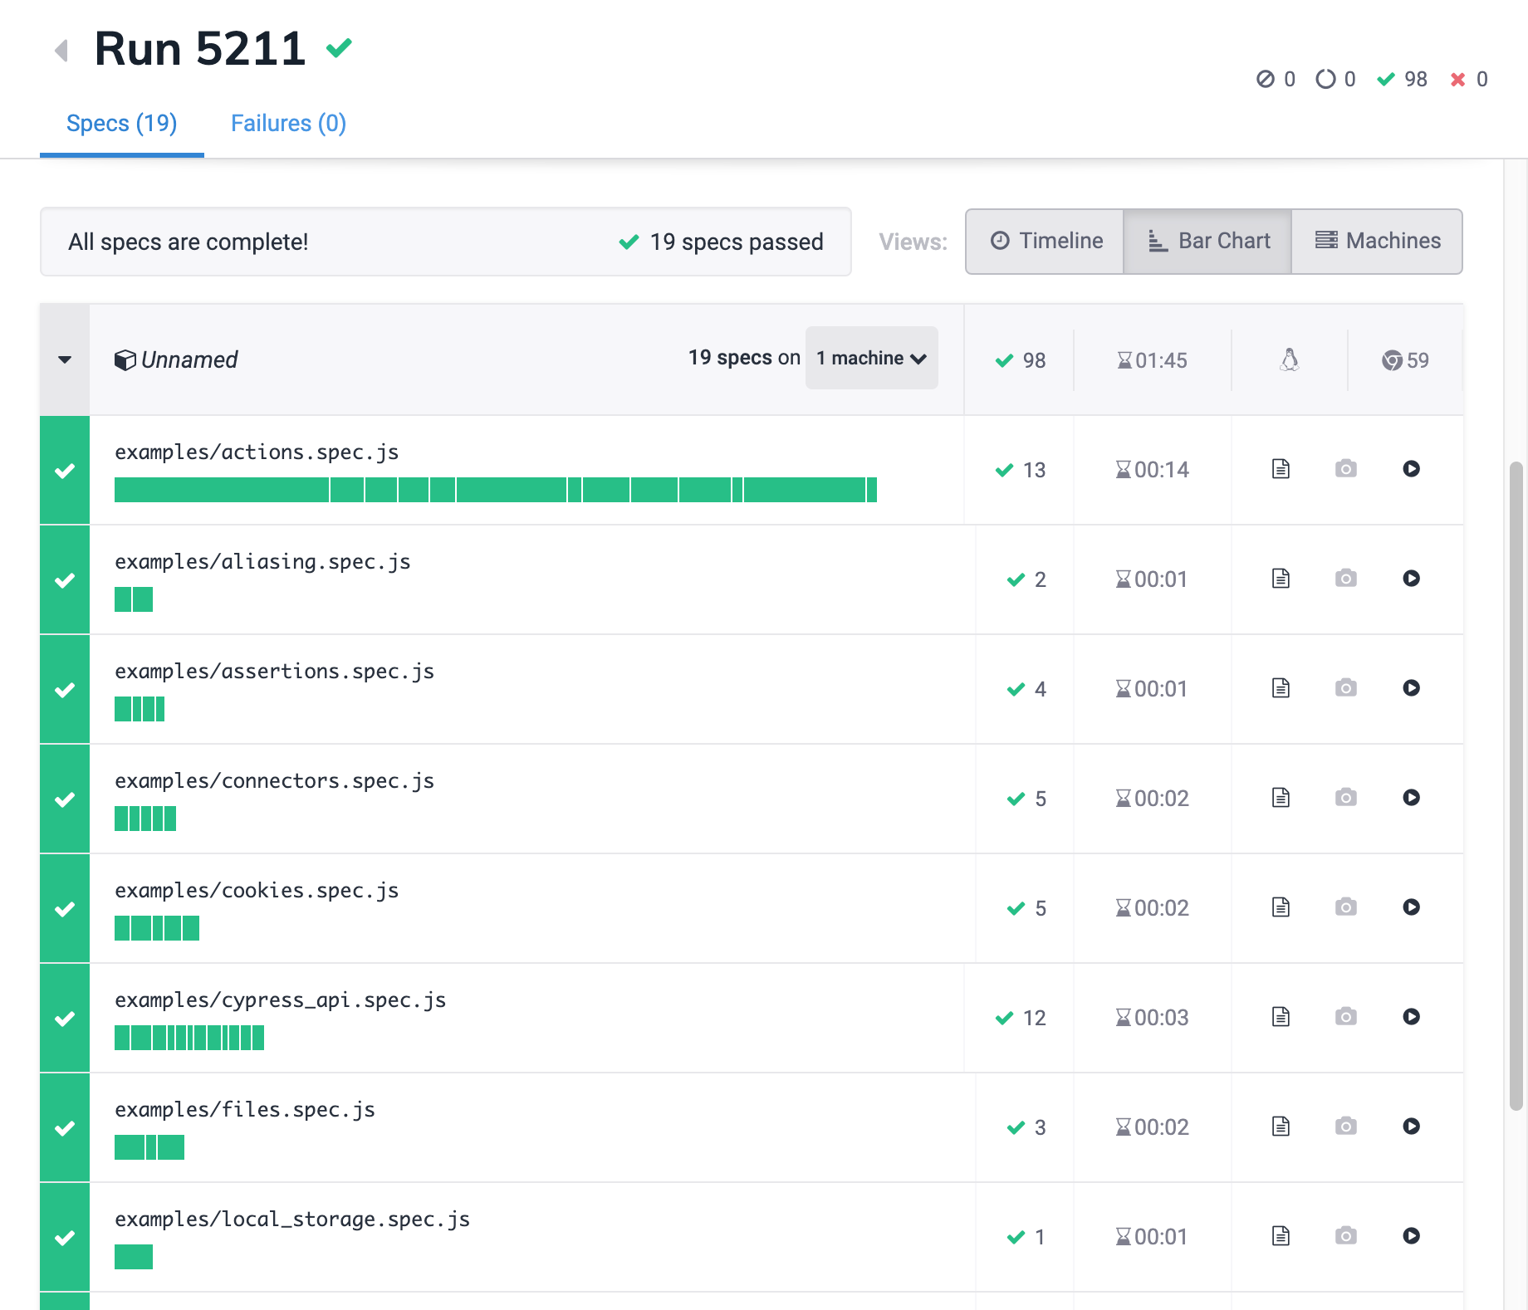Click the vertical scrollbar thumb

(1516, 785)
